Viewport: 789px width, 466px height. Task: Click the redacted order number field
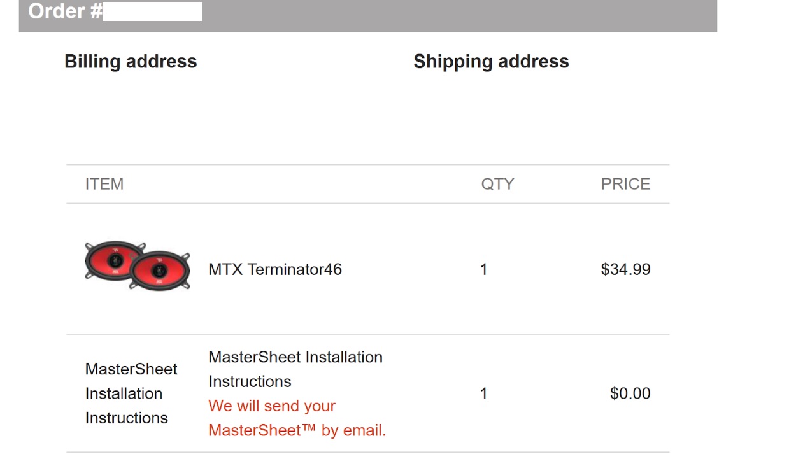click(152, 11)
